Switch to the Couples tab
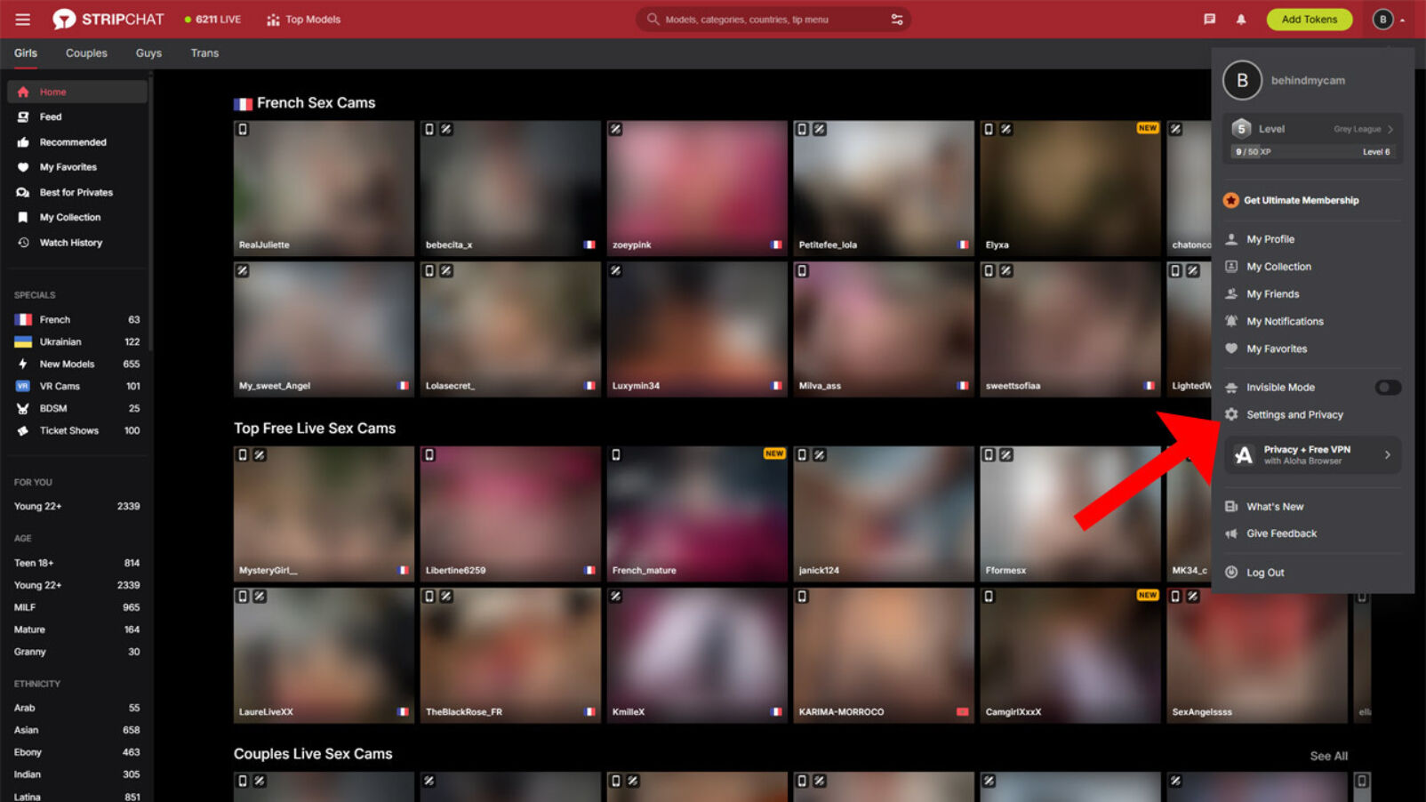Viewport: 1426px width, 802px height. [x=85, y=52]
